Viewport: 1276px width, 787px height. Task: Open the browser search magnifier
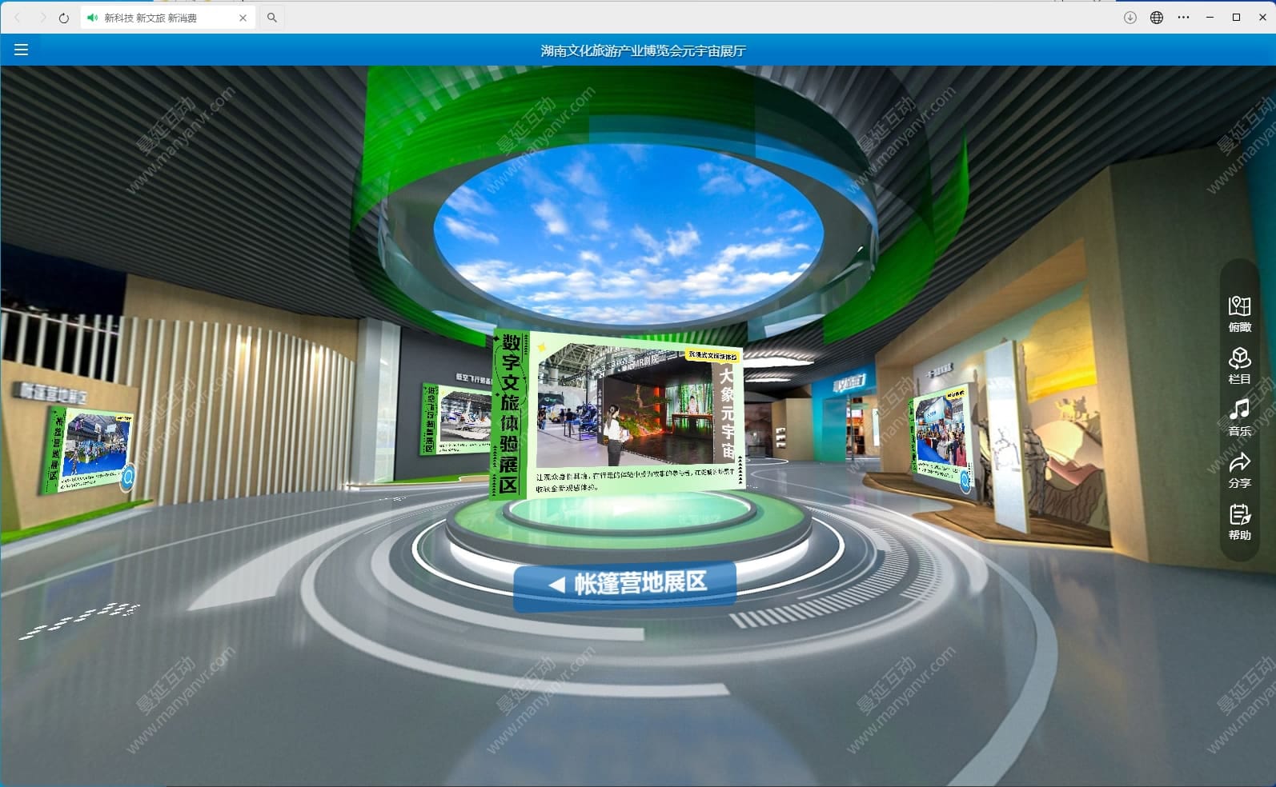click(272, 18)
